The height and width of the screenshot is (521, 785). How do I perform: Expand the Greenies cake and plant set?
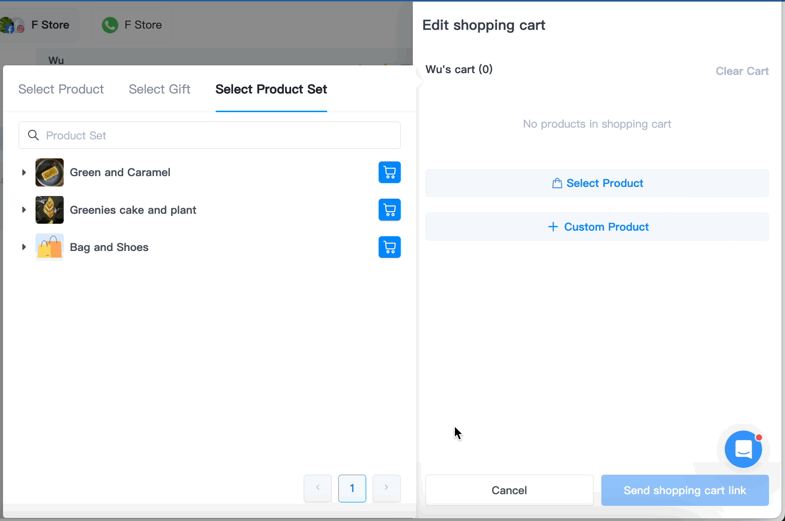point(24,210)
